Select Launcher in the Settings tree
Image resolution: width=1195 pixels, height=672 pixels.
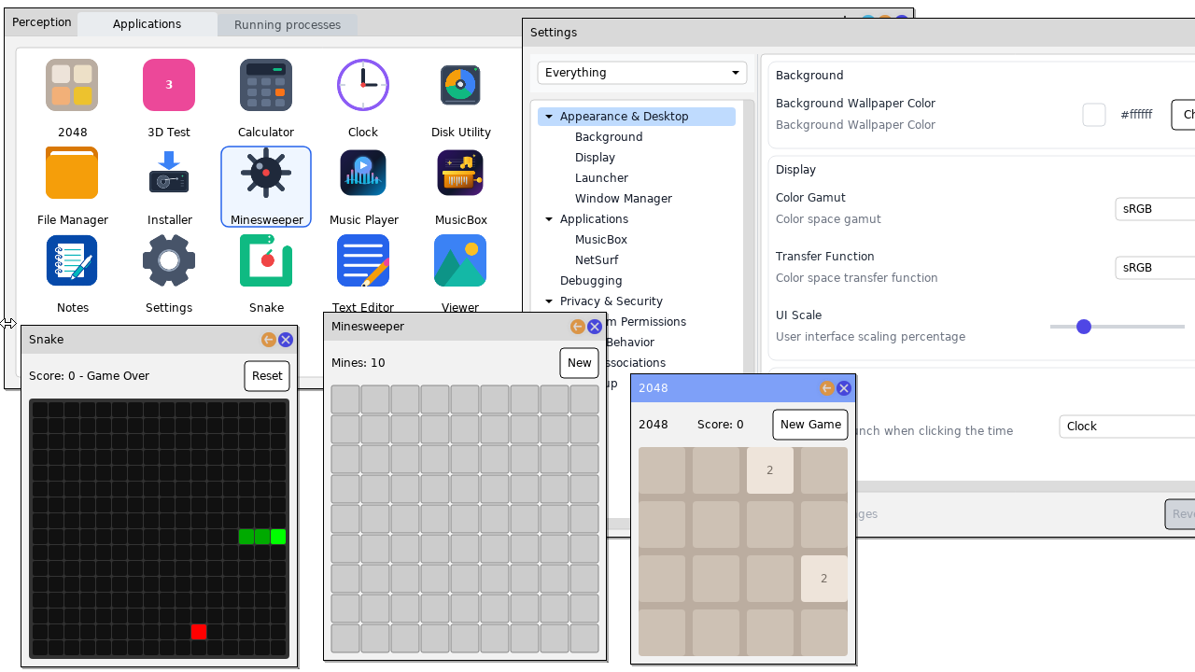click(x=601, y=178)
